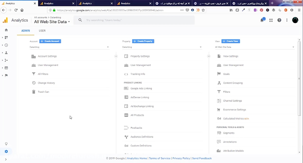Expand the Account selector dropdown showing Dalanblog

pyautogui.click(x=69, y=47)
